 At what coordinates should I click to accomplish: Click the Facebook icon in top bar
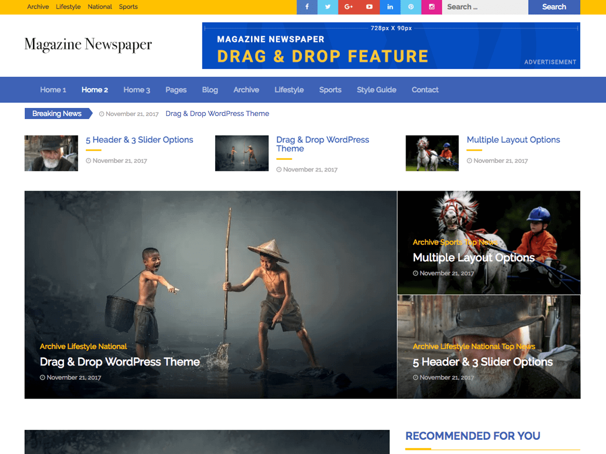307,7
